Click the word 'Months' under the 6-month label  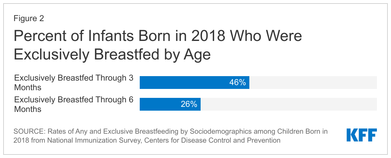click(28, 109)
